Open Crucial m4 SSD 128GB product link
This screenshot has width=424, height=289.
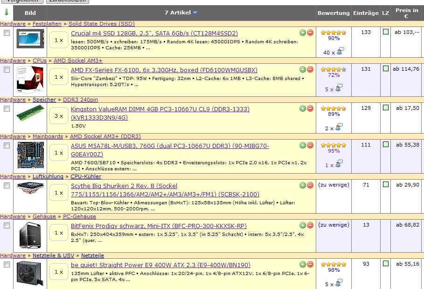coord(154,33)
